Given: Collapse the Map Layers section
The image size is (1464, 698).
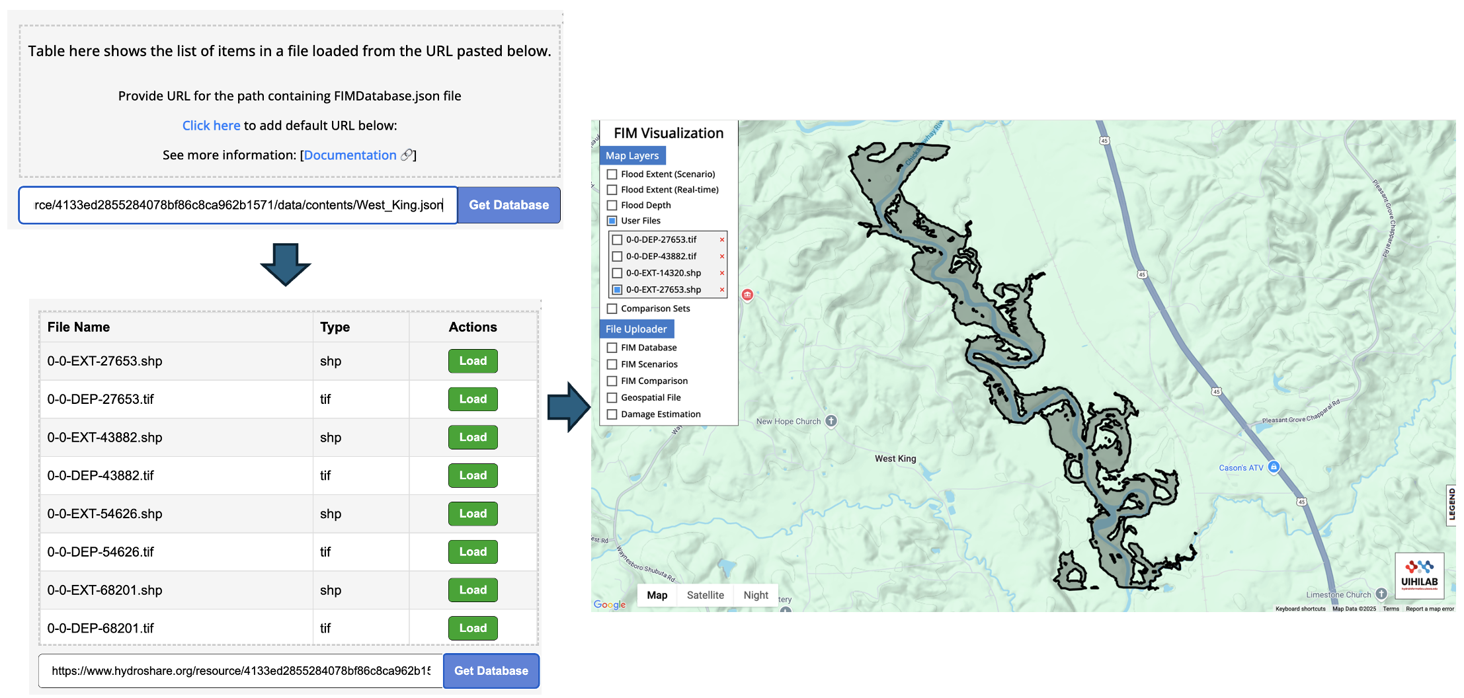Looking at the screenshot, I should 633,155.
